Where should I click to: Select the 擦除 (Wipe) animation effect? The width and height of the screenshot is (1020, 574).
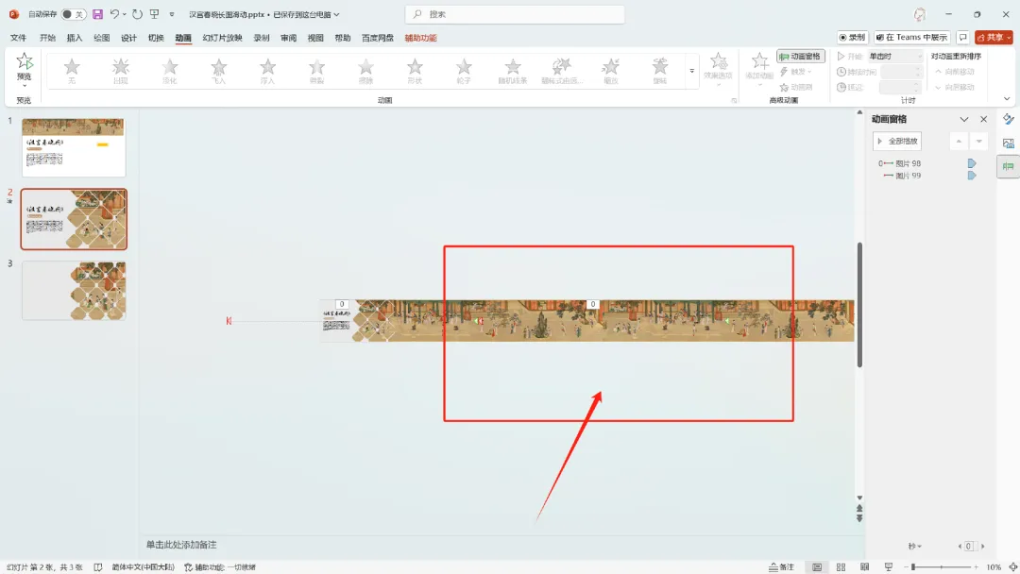pos(365,70)
